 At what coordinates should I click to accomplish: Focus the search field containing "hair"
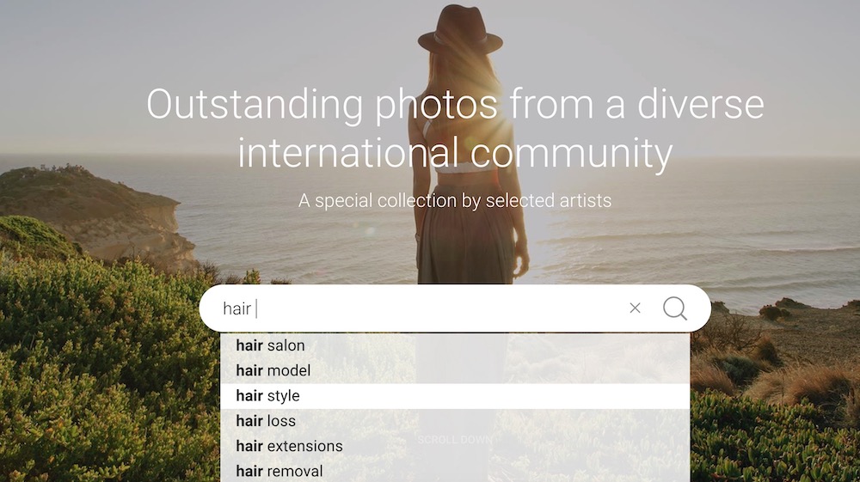click(x=430, y=308)
